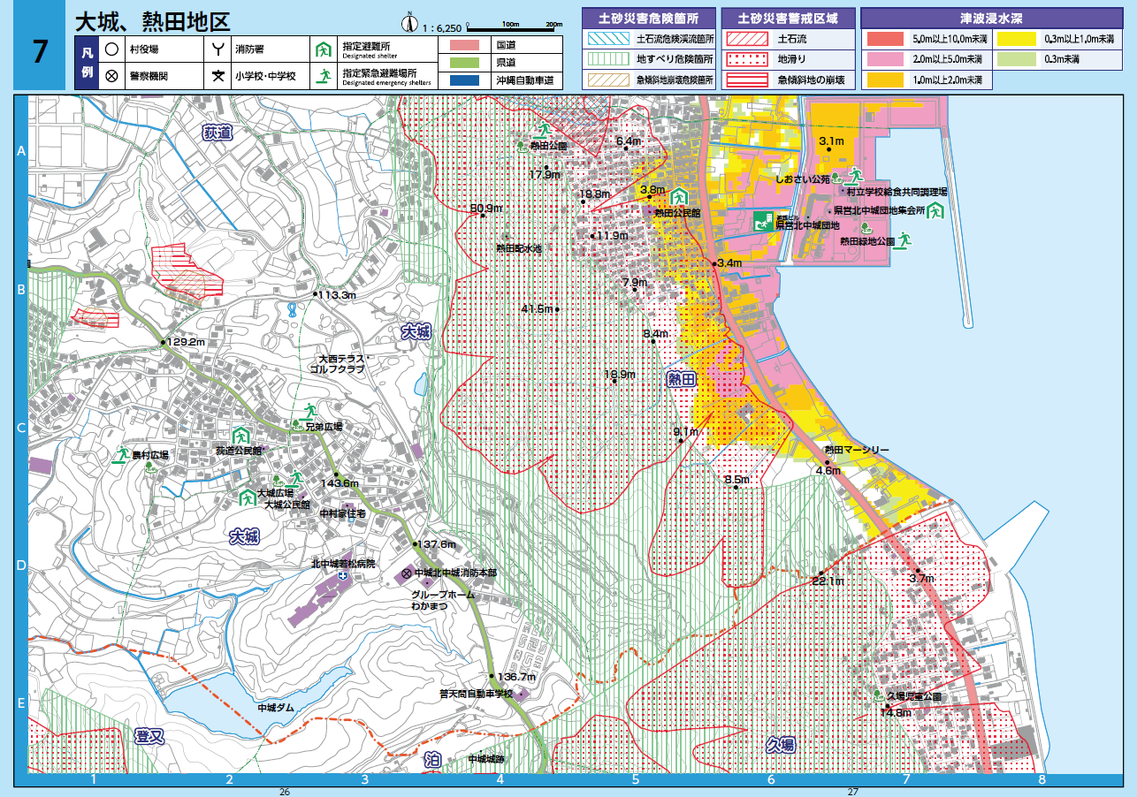Click the 村立学校給食共同調理場 label
Image resolution: width=1137 pixels, height=797 pixels.
897,191
